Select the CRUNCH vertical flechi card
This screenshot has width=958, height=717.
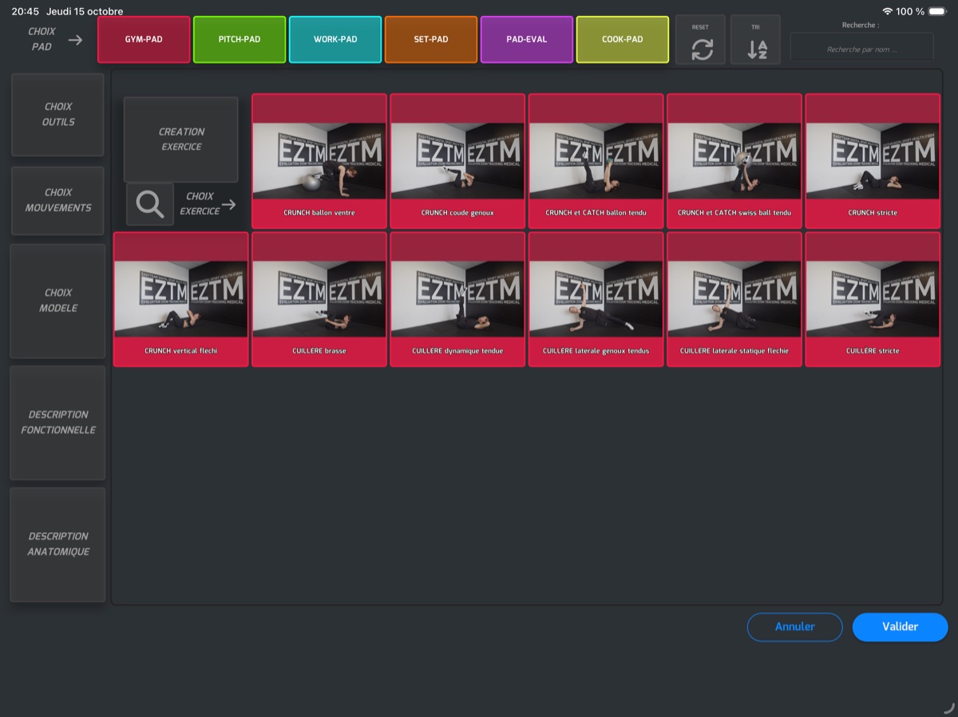point(181,299)
